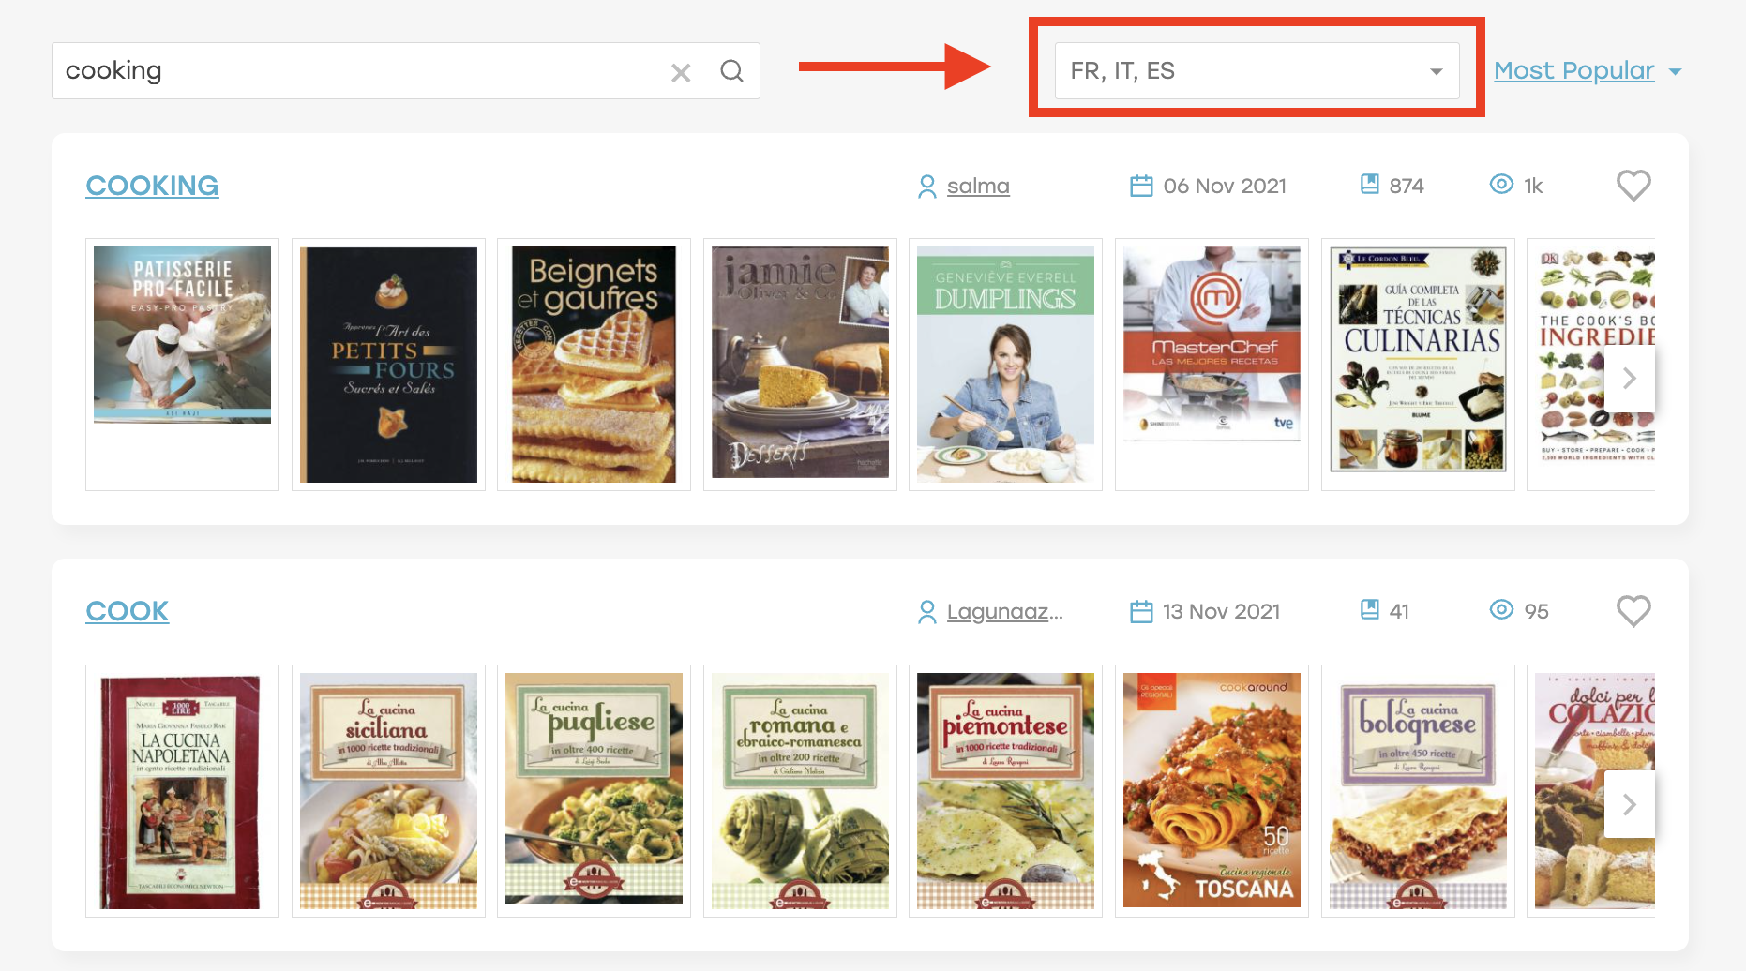
Task: Favorite the COOKING collection with heart
Action: point(1633,185)
